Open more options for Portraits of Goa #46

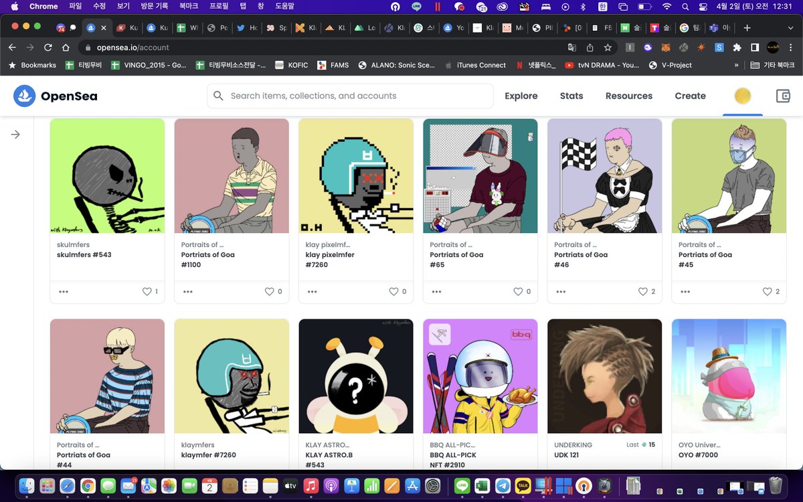coord(561,292)
